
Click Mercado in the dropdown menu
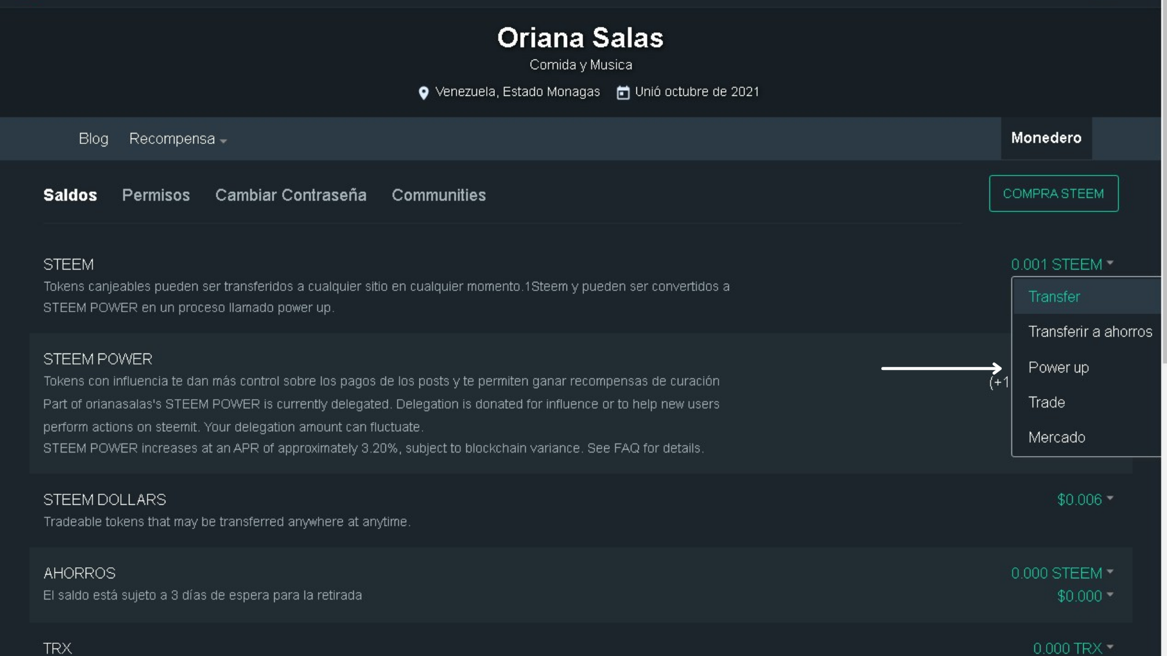point(1056,437)
